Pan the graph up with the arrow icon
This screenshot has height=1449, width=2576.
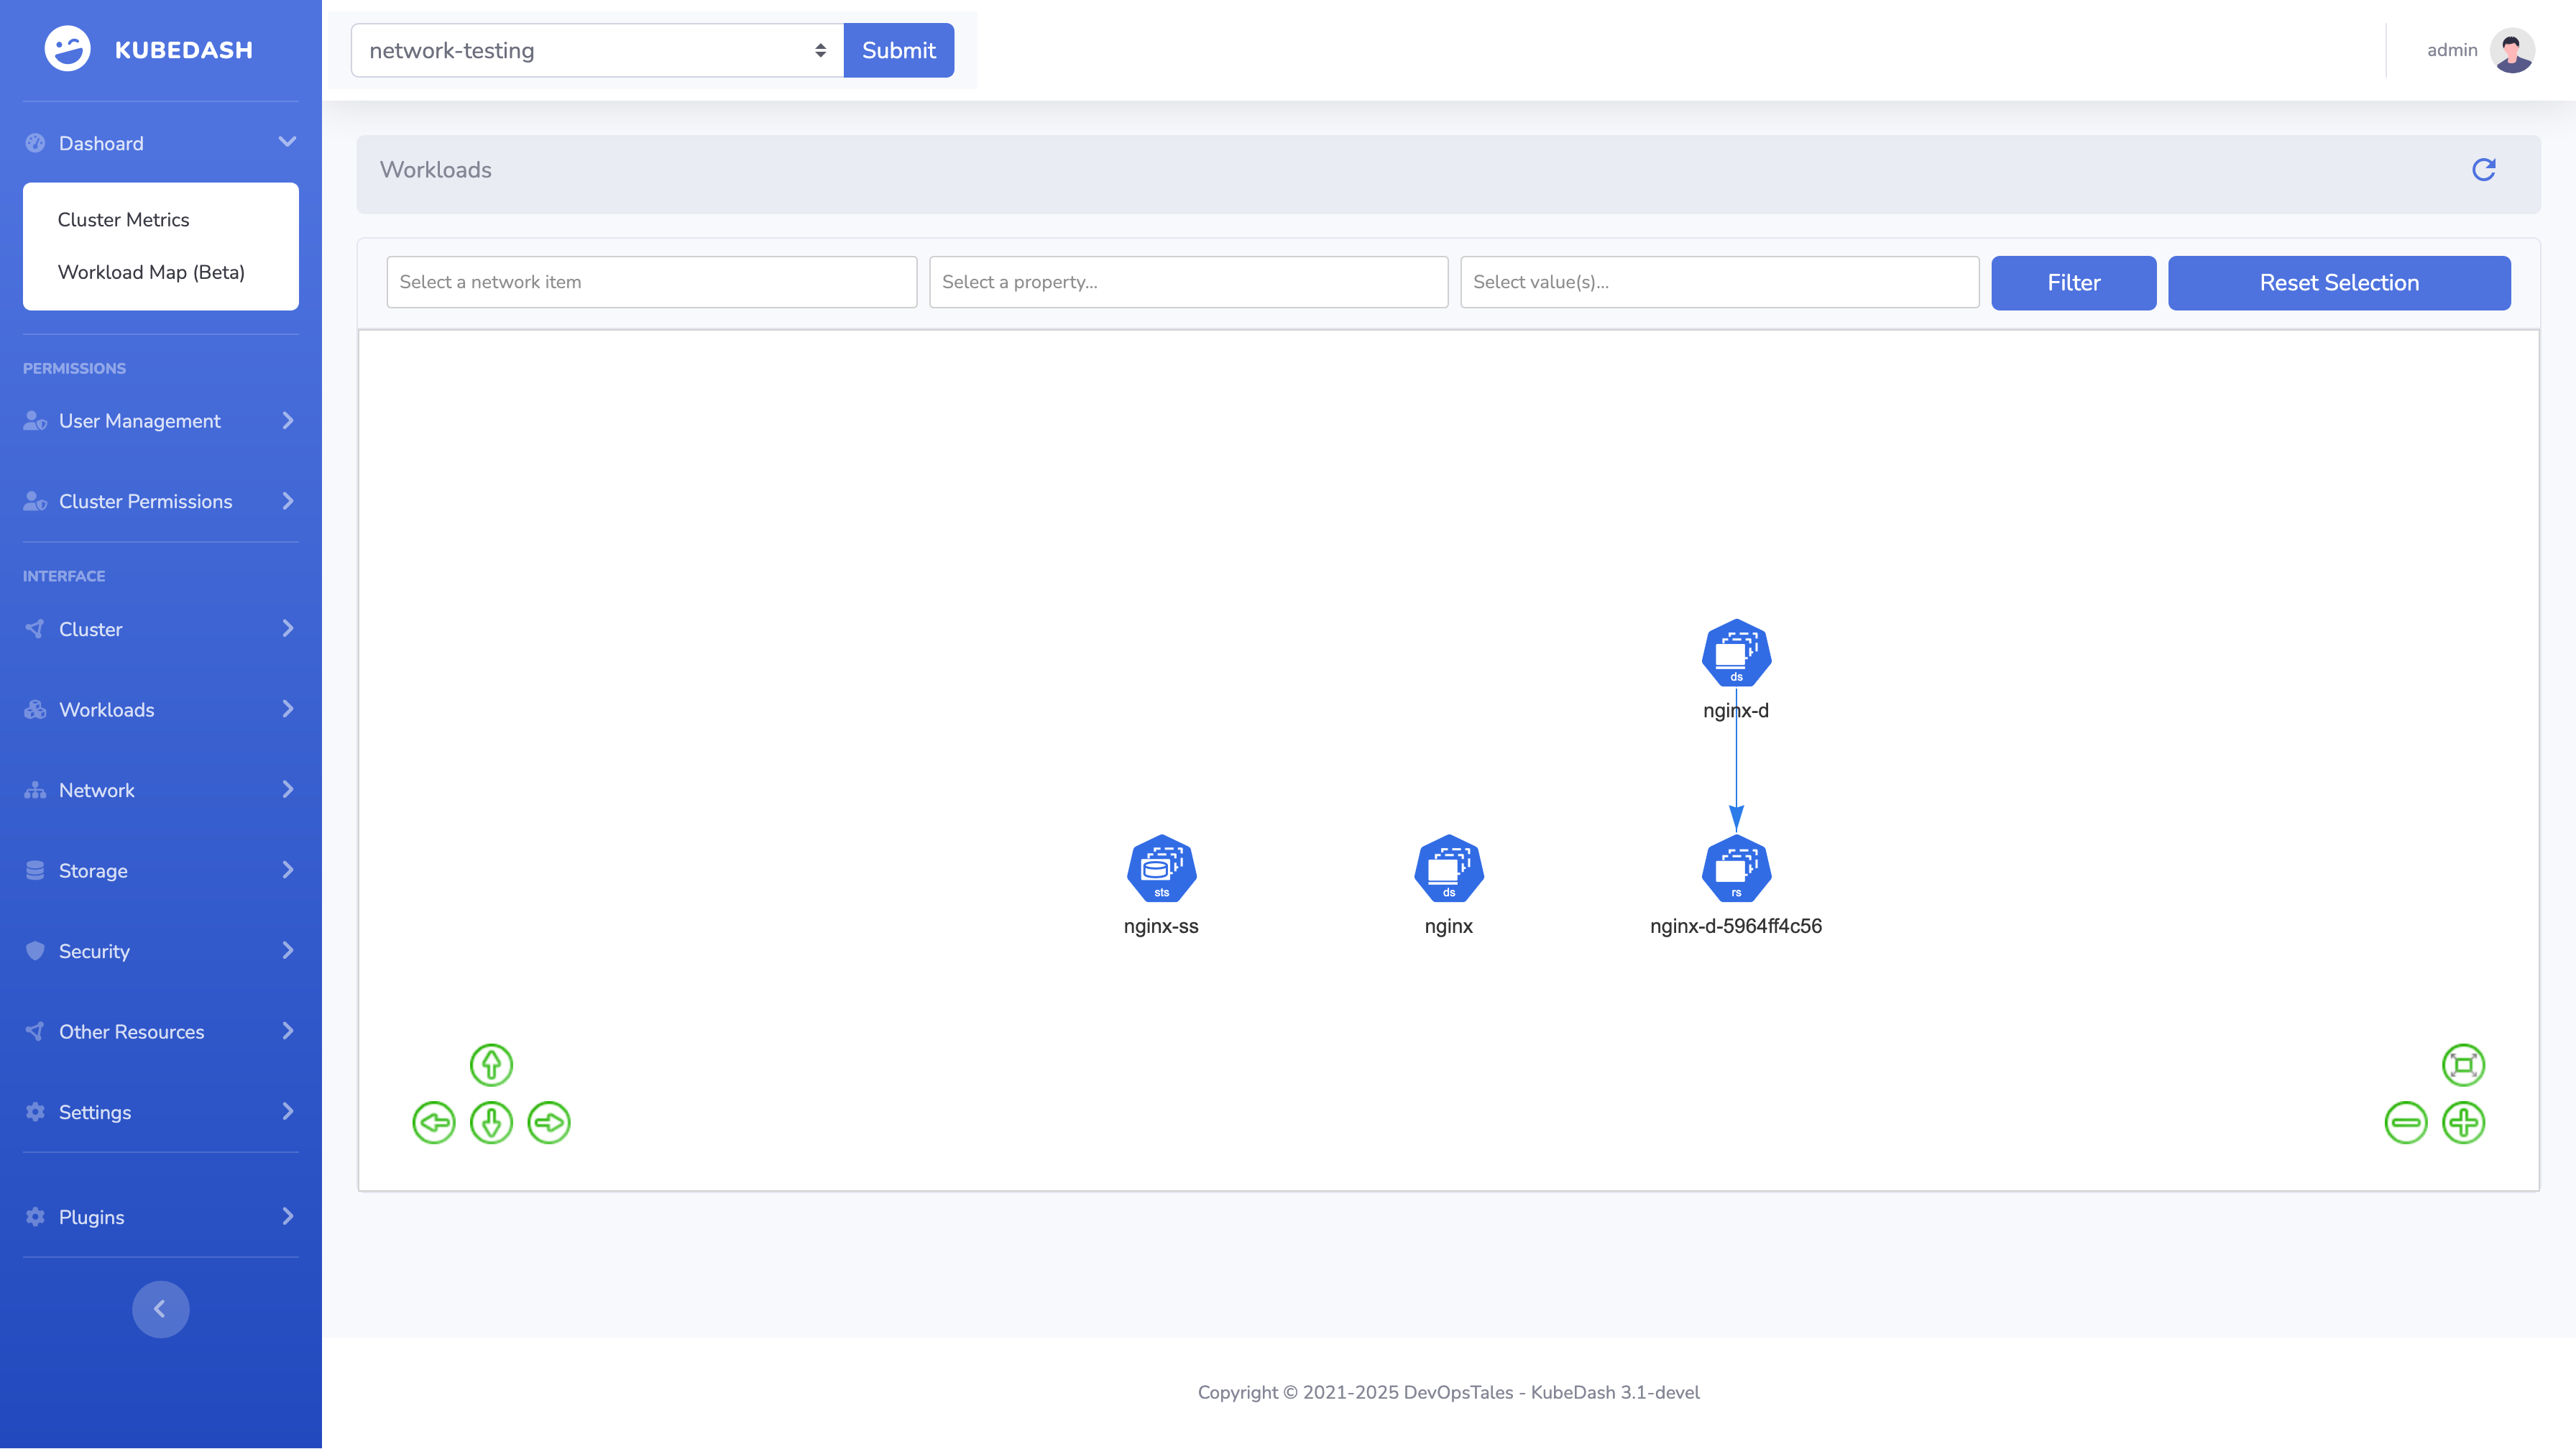[x=491, y=1064]
